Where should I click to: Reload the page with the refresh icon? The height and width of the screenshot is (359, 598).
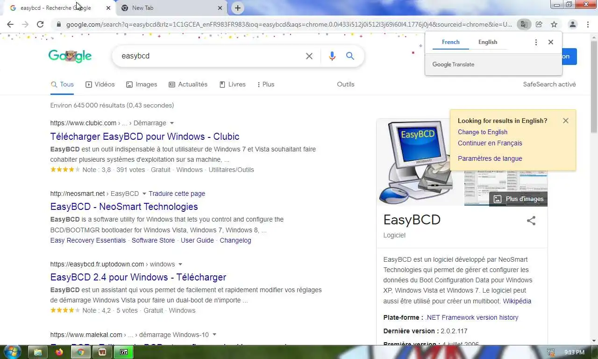40,24
